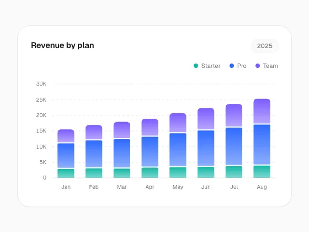Click the Feb axis label
Image resolution: width=309 pixels, height=232 pixels.
94,187
